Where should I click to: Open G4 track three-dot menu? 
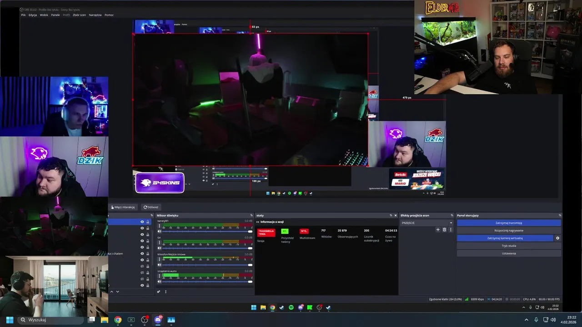point(159,243)
